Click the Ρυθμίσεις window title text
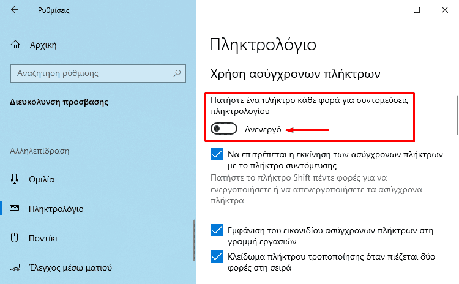The width and height of the screenshot is (459, 284). click(x=54, y=10)
